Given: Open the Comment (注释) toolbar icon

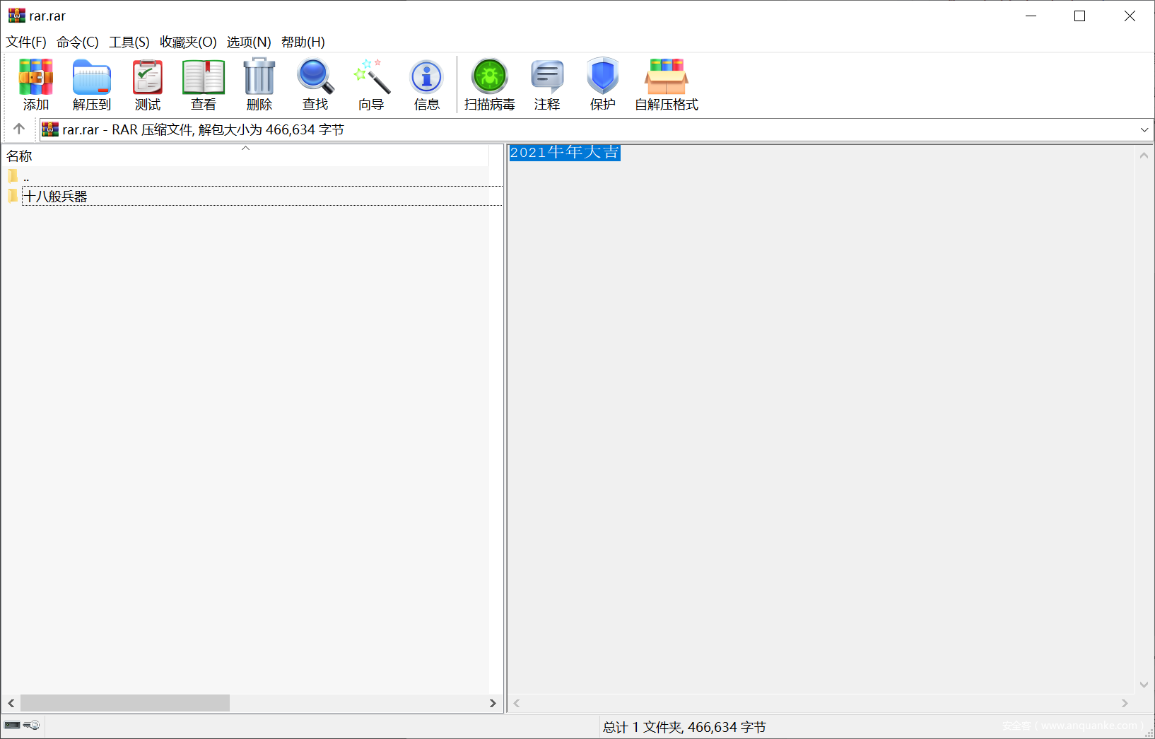Looking at the screenshot, I should (x=547, y=78).
